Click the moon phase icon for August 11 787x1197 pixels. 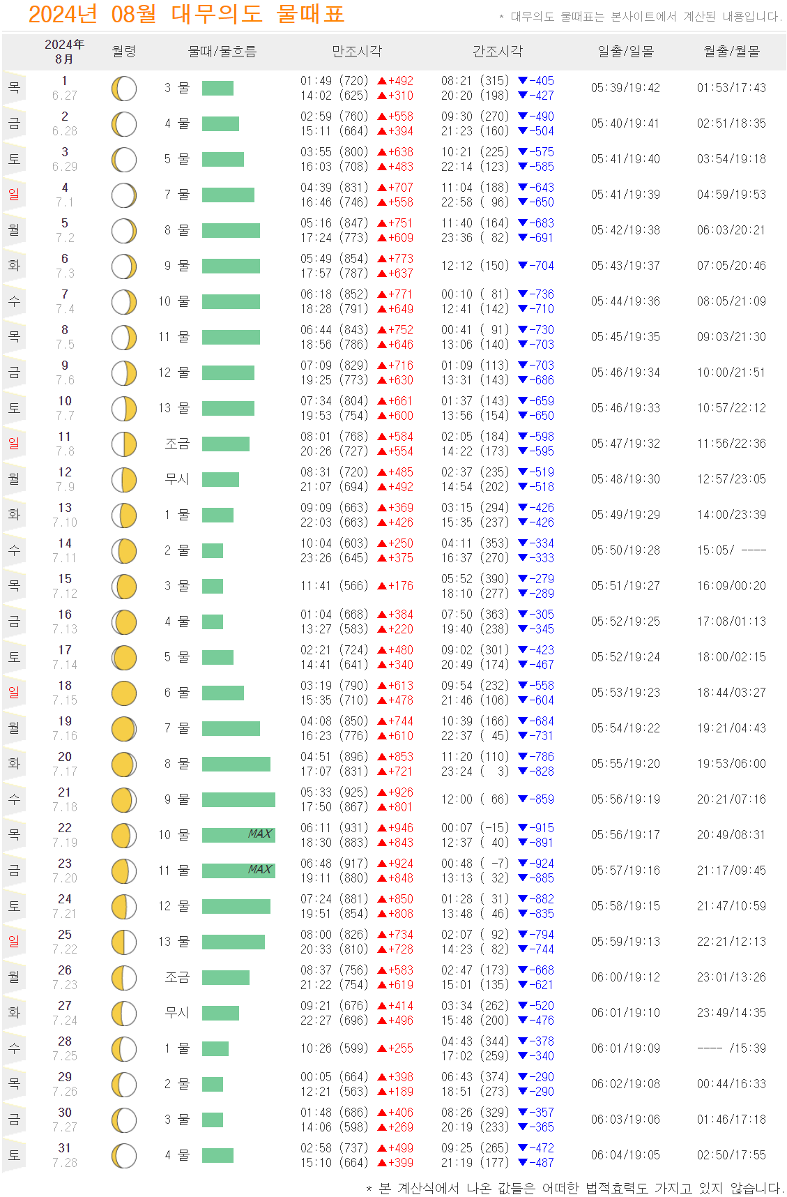tap(124, 444)
